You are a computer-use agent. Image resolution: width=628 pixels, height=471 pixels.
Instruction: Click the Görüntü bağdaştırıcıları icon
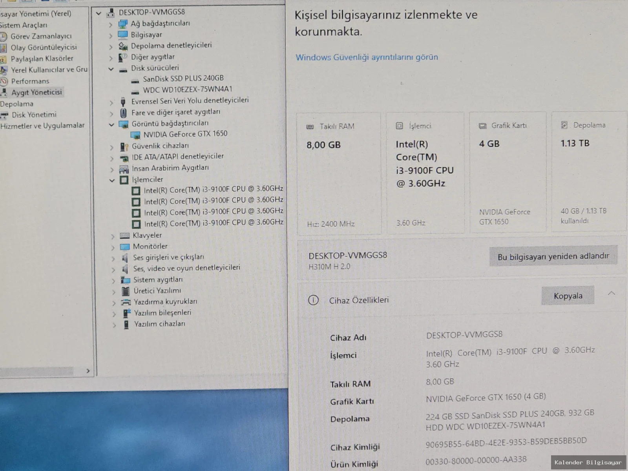(124, 124)
